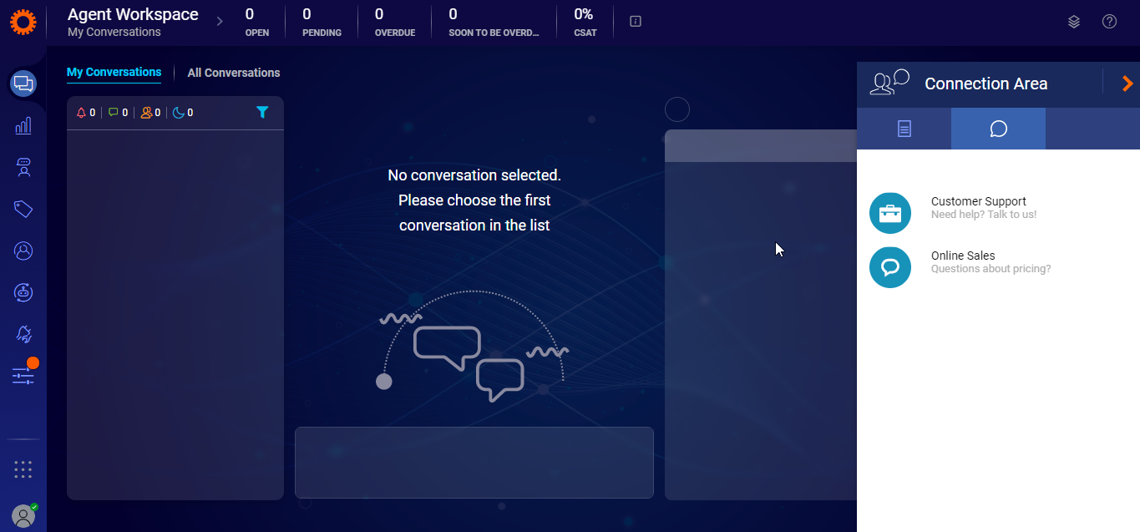Image resolution: width=1140 pixels, height=532 pixels.
Task: Open the analytics bar-chart icon in sidebar
Action: (23, 125)
